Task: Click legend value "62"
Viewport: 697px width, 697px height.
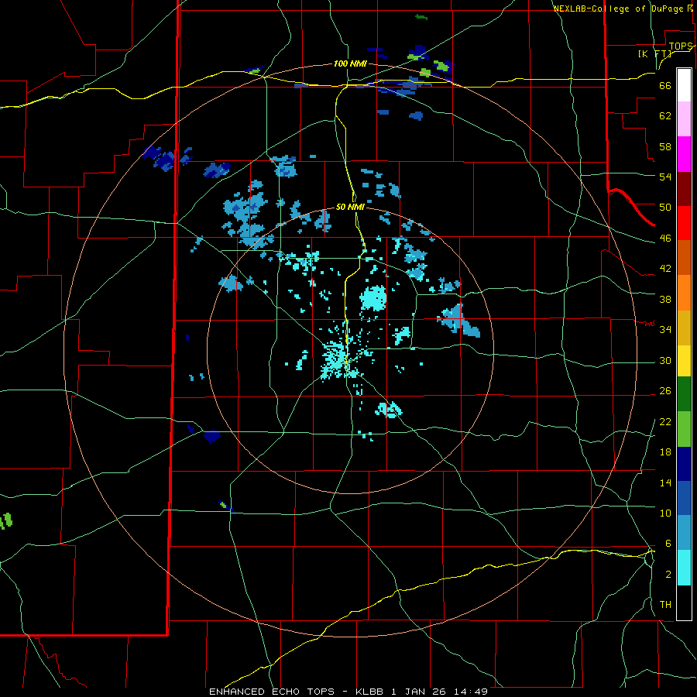Action: pos(665,115)
